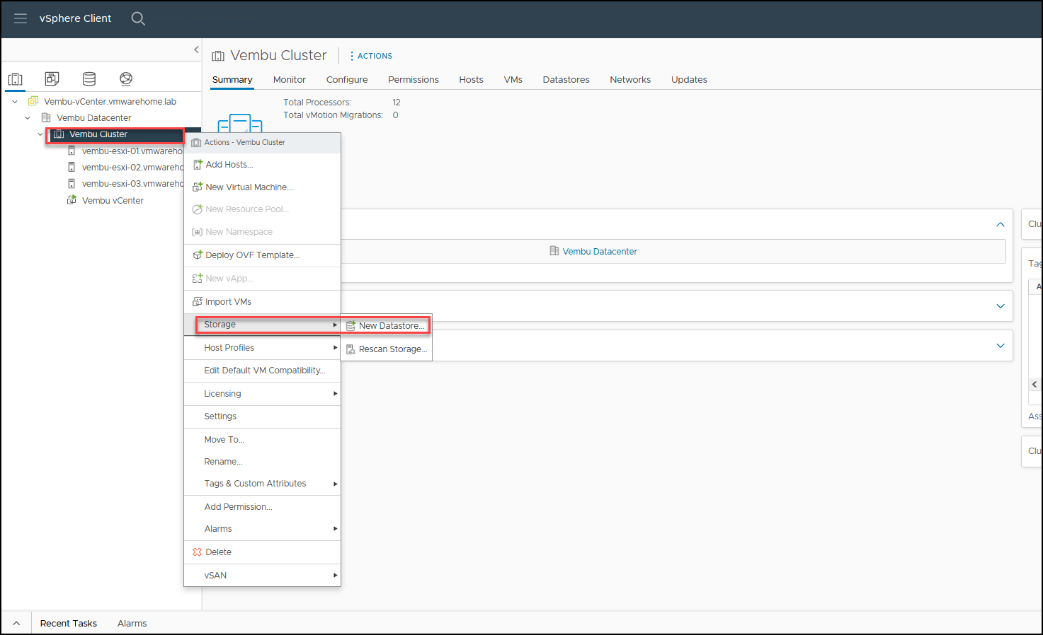This screenshot has height=635, width=1043.
Task: Collapse the card containing Vembu Datacenter
Action: coord(1001,224)
